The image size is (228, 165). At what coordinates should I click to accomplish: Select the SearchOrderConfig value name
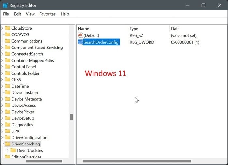click(x=101, y=42)
